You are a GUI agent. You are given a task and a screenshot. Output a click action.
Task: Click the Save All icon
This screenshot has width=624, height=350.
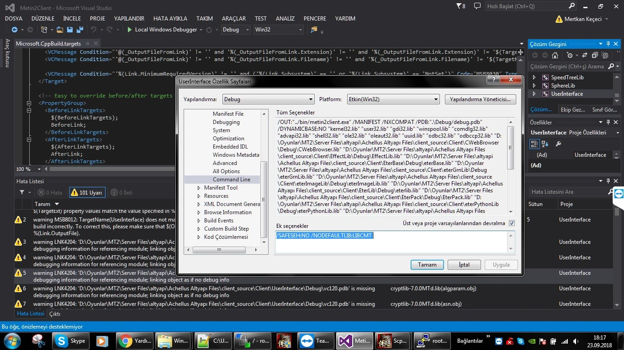tap(79, 30)
